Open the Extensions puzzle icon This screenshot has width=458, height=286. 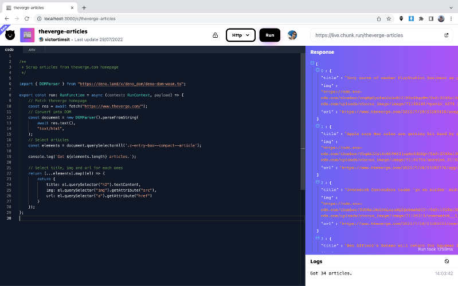pyautogui.click(x=421, y=19)
